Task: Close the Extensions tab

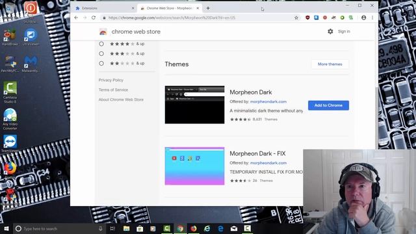Action: point(133,8)
